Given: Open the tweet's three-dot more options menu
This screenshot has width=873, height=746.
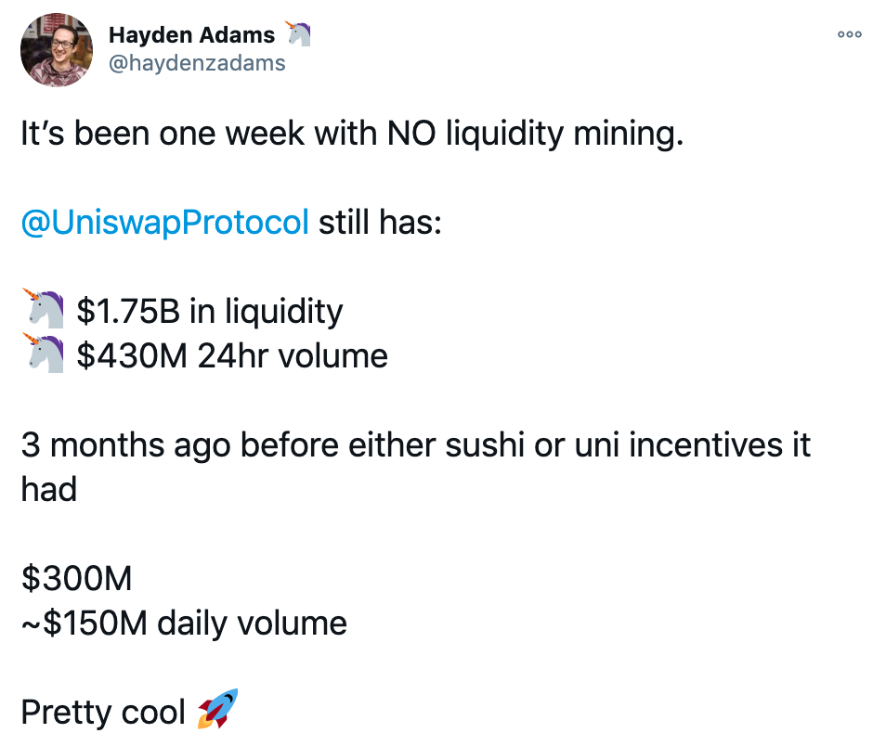Looking at the screenshot, I should coord(850,34).
